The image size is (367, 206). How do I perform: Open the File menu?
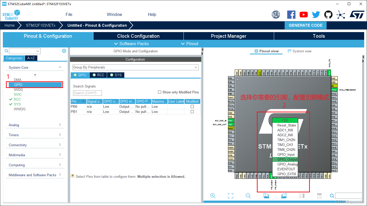[69, 14]
